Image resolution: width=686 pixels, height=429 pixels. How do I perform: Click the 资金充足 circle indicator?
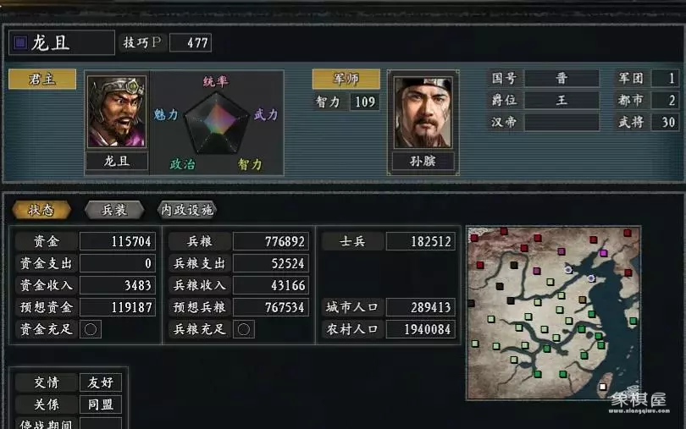[91, 329]
